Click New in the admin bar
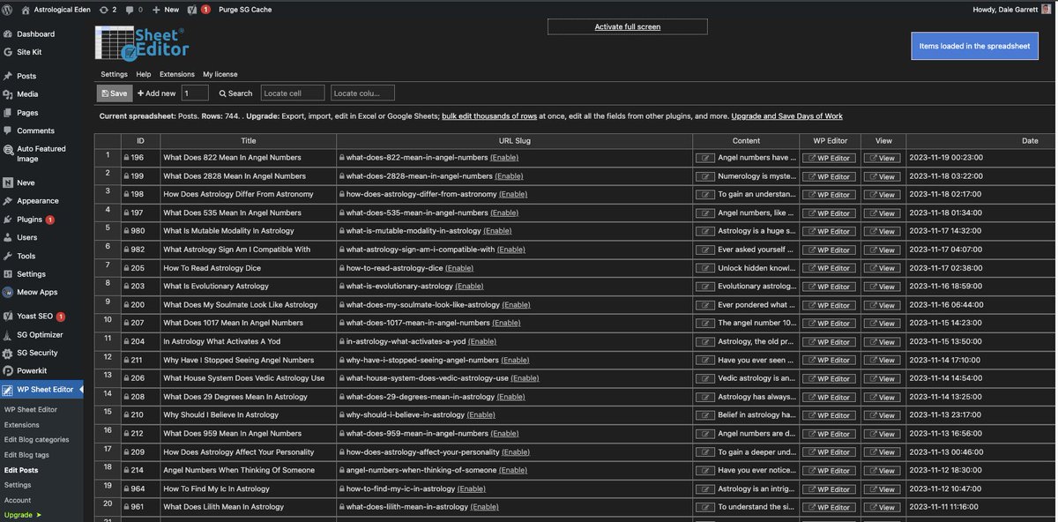Image resolution: width=1058 pixels, height=522 pixels. point(166,9)
